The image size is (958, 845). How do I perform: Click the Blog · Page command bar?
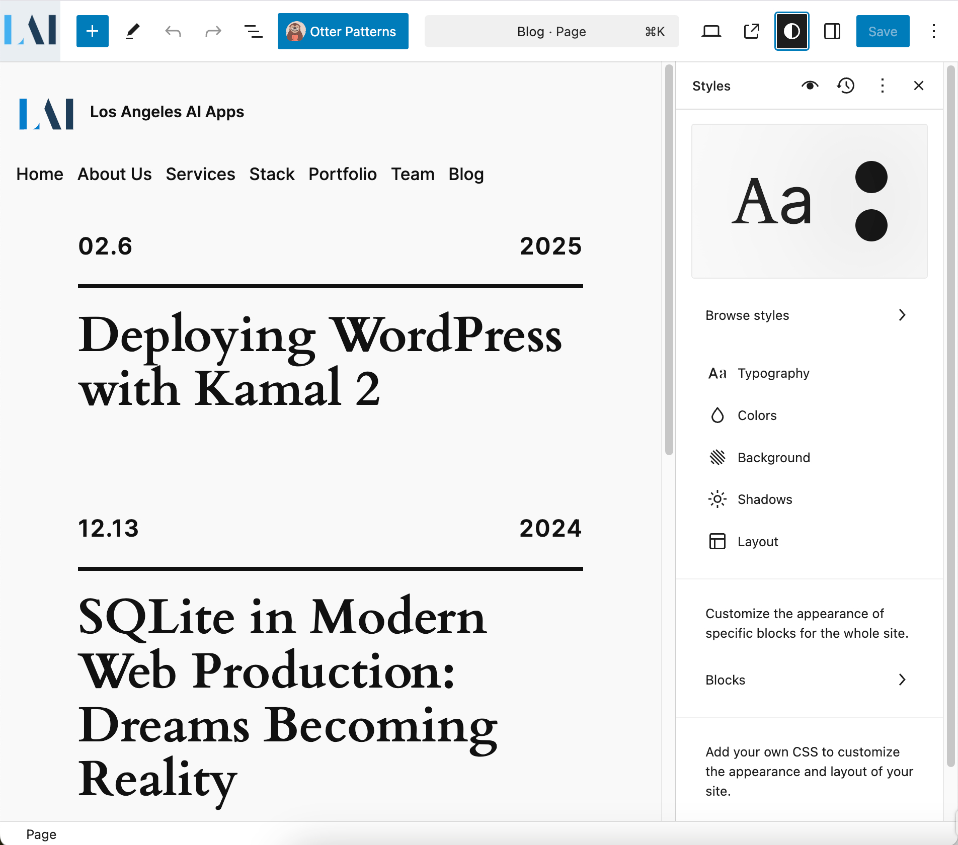[x=551, y=31]
